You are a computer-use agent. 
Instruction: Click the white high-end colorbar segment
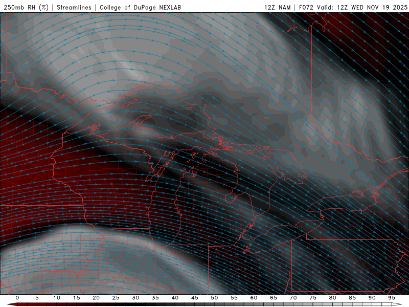[397, 304]
